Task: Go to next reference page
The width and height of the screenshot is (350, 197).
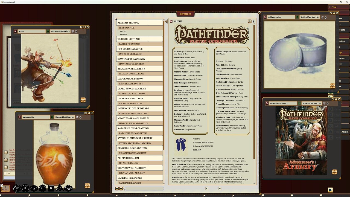Action: click(220, 189)
